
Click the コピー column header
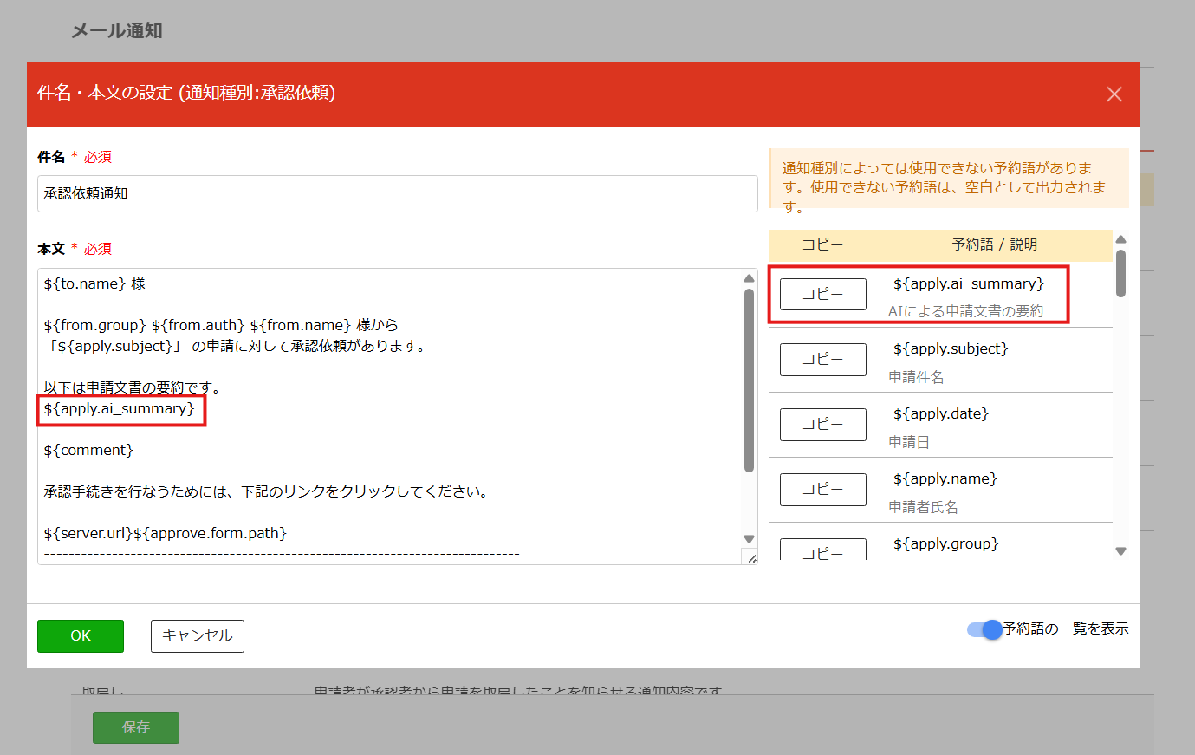click(x=822, y=245)
